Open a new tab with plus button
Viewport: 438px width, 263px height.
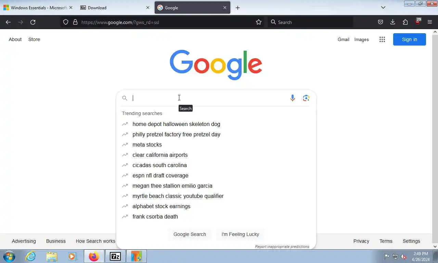[x=237, y=8]
